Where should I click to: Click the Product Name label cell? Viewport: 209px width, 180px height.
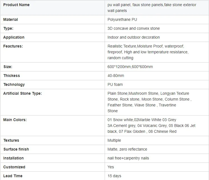[x=16, y=5]
